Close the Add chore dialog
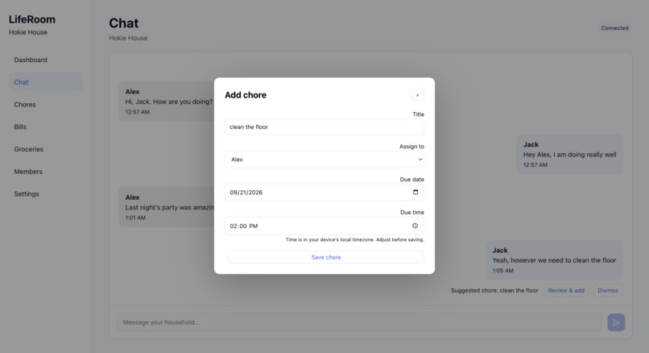 coord(417,95)
